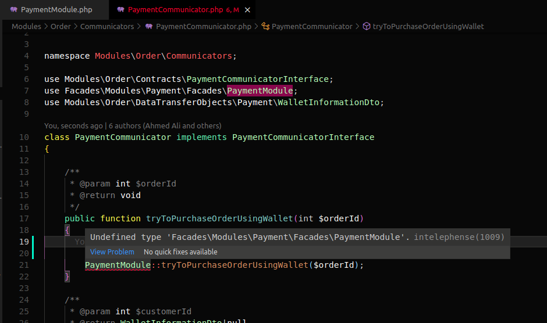Open the PaymentCommunicator class breadcrumb
This screenshot has width=547, height=323.
click(312, 27)
